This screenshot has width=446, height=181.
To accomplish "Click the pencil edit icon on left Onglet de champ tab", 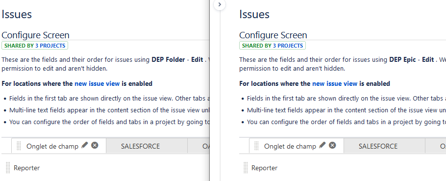I will pyautogui.click(x=84, y=145).
